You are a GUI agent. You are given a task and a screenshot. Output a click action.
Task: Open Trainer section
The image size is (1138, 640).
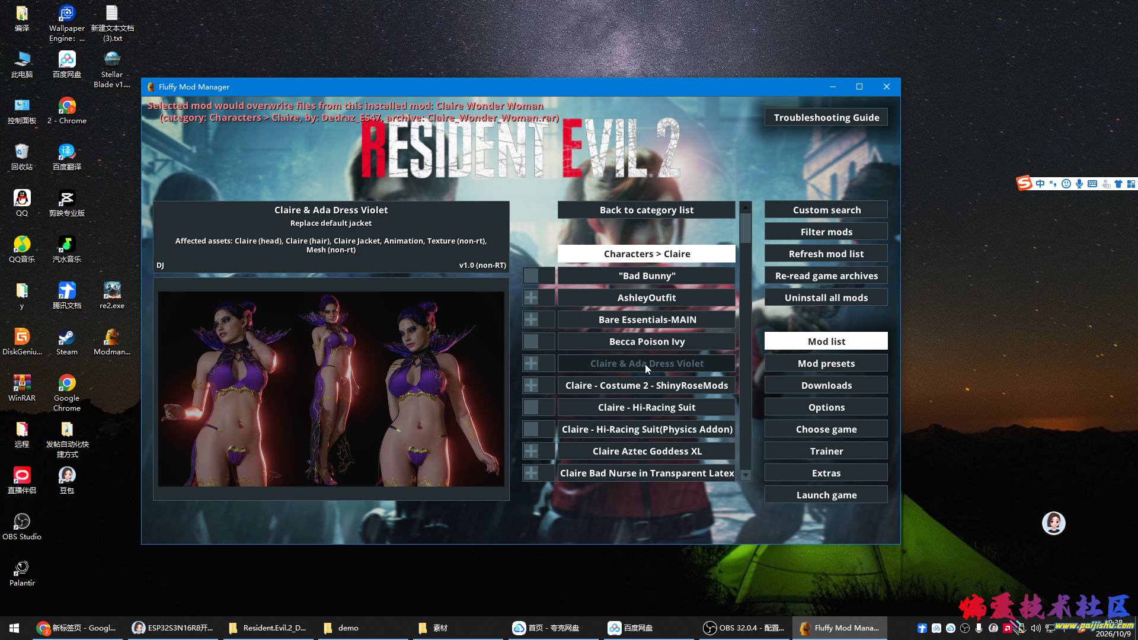pos(826,451)
